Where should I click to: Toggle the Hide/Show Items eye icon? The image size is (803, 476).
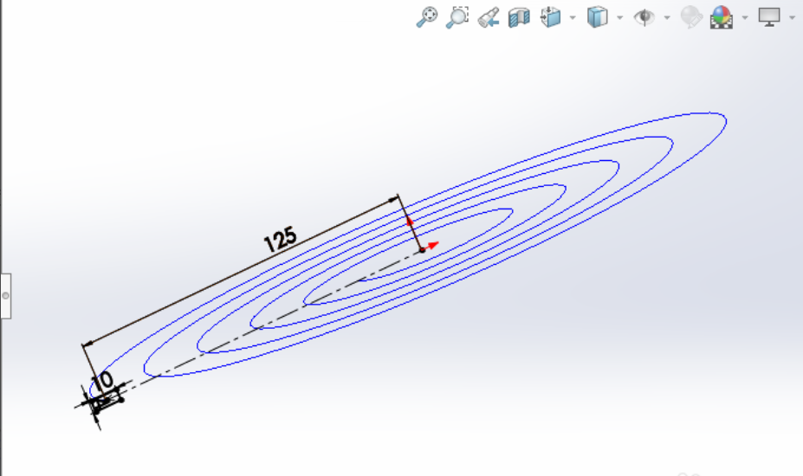coord(644,17)
